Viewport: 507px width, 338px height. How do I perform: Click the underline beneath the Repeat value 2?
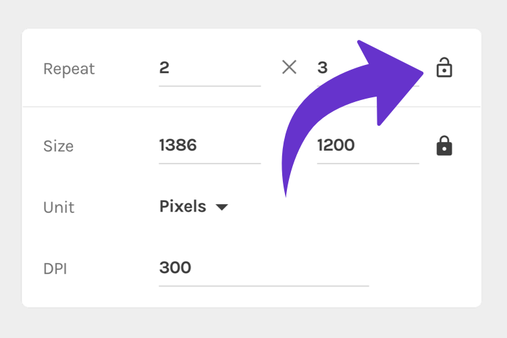tap(209, 86)
